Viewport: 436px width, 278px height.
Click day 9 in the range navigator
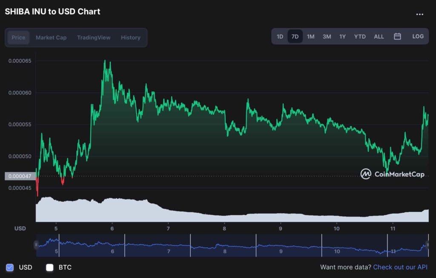click(281, 251)
